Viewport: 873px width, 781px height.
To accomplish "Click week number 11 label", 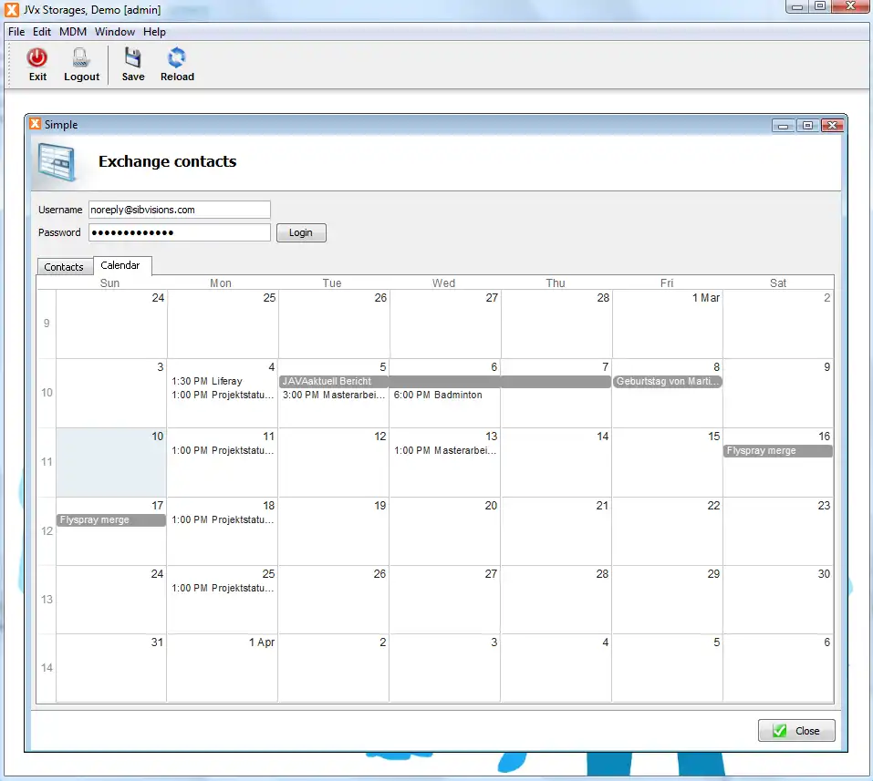I will (47, 462).
